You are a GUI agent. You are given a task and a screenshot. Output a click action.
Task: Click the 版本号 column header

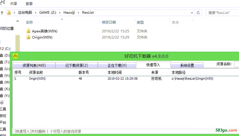pos(84,72)
